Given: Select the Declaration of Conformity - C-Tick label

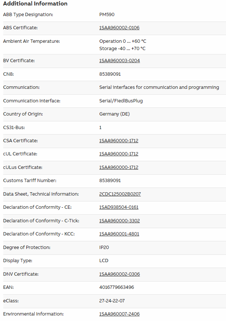Looking at the screenshot, I should click(x=41, y=221).
